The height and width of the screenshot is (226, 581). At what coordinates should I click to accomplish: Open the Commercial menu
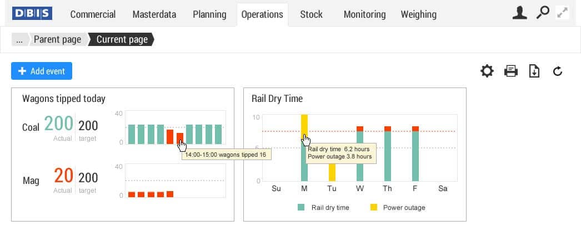pyautogui.click(x=93, y=14)
